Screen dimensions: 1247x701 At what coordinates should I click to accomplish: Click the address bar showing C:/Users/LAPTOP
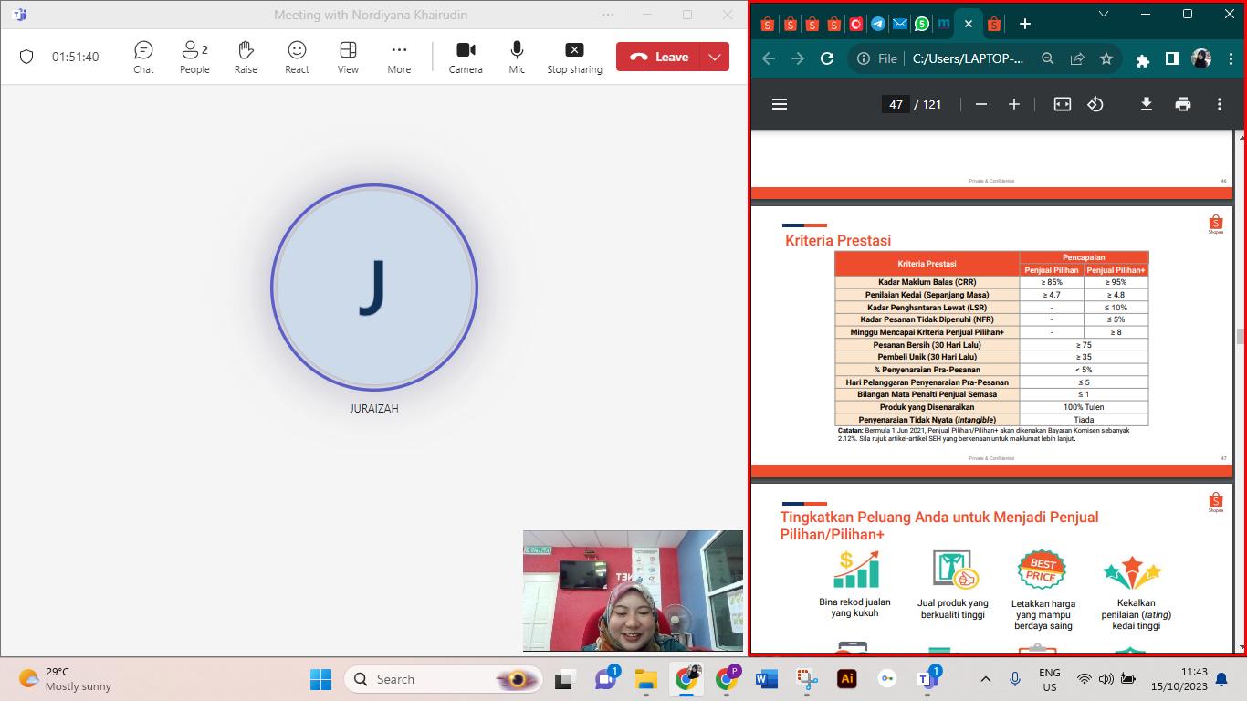[x=968, y=58]
